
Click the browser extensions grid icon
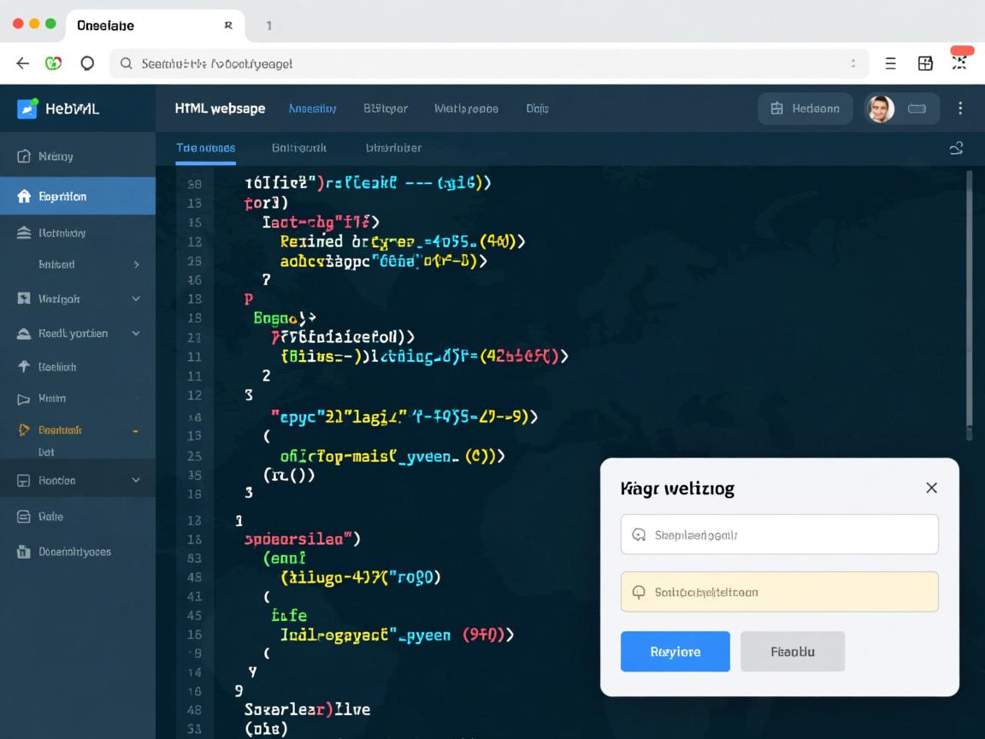tap(925, 63)
